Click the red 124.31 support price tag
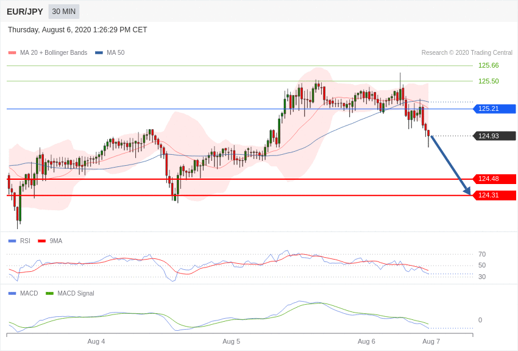This screenshot has height=351, width=518. (x=495, y=196)
